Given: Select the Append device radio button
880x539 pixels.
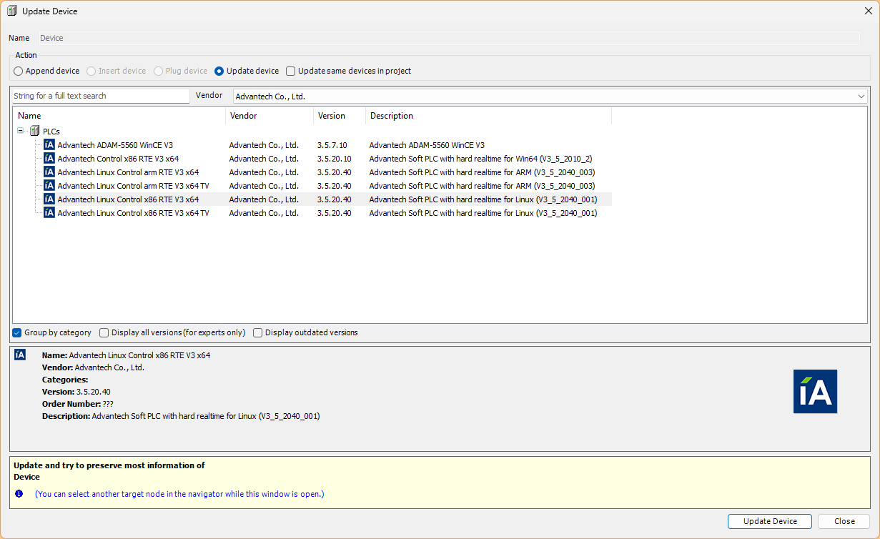Looking at the screenshot, I should (19, 71).
